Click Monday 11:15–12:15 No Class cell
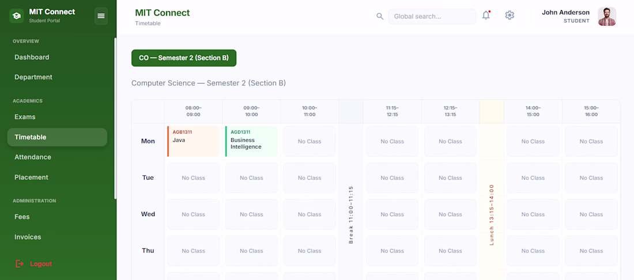The image size is (634, 280). coord(392,141)
